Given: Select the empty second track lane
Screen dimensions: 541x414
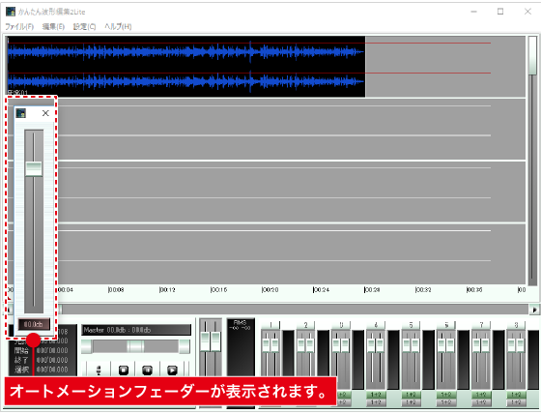Looking at the screenshot, I should point(291,130).
